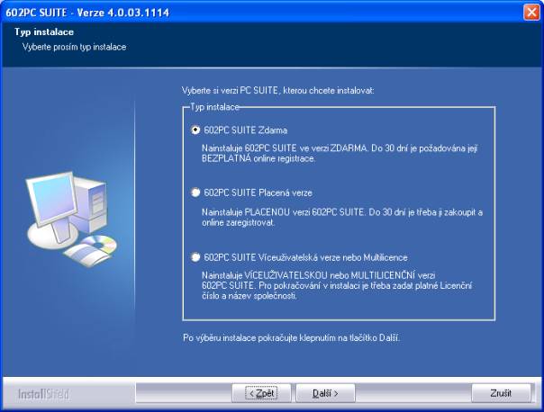Choose the 602PC SUITE Placená verze option
Viewport: 544px width, 412px height.
point(195,193)
